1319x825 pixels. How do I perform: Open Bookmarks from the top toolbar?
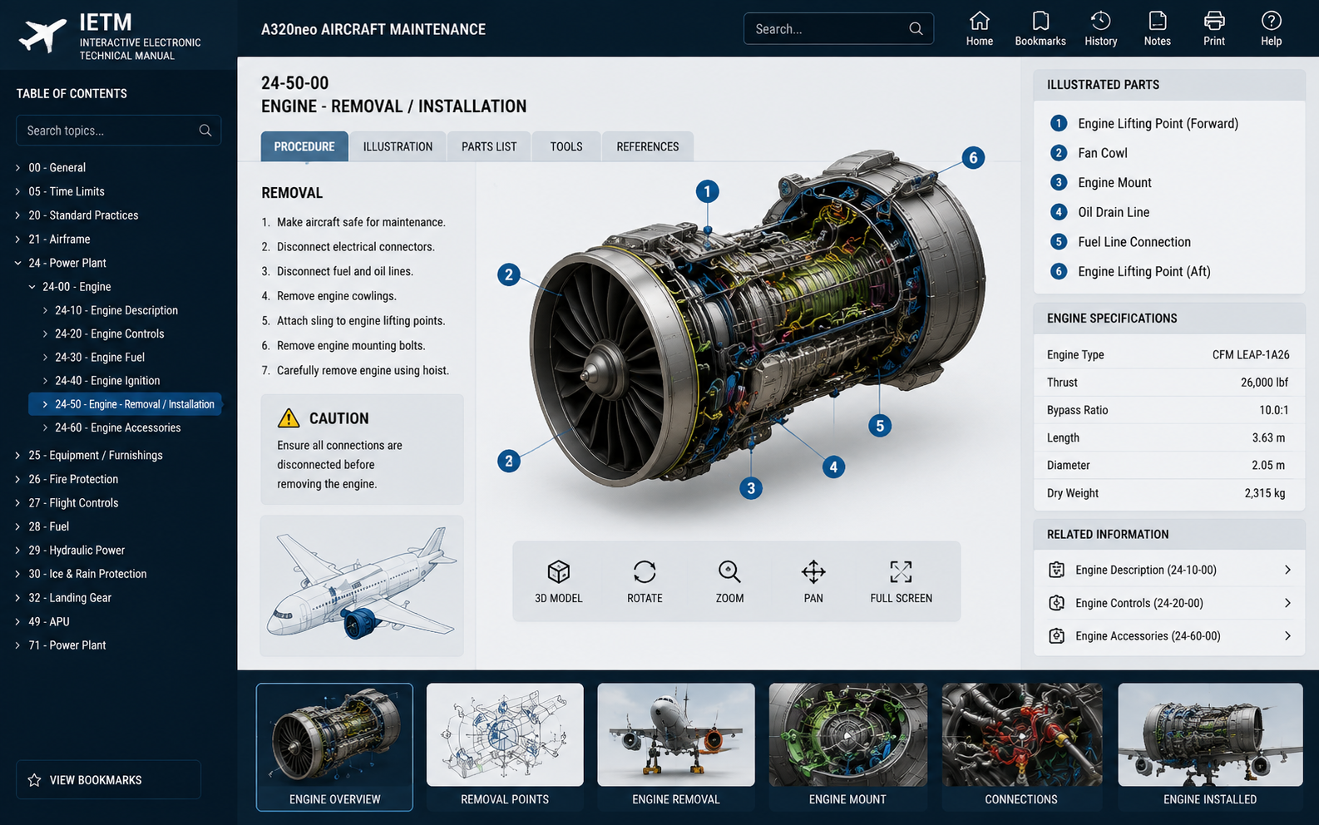tap(1040, 28)
